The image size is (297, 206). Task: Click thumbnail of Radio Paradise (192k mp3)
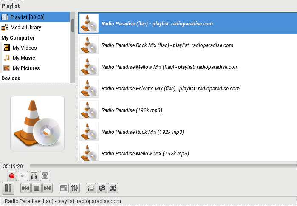click(89, 110)
